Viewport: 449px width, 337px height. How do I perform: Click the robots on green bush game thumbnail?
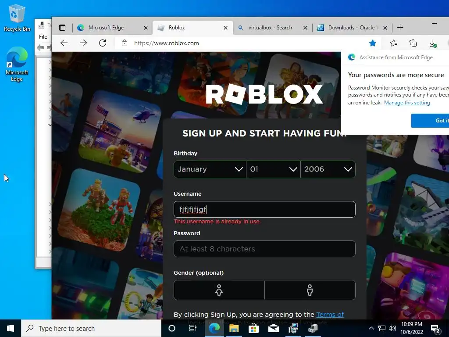99,210
